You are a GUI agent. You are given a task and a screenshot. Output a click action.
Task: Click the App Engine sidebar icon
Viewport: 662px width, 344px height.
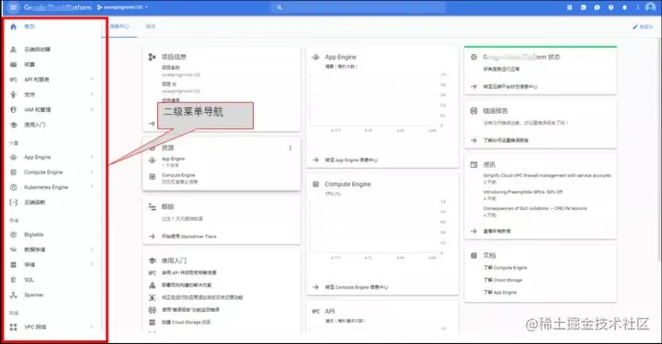pyautogui.click(x=13, y=157)
